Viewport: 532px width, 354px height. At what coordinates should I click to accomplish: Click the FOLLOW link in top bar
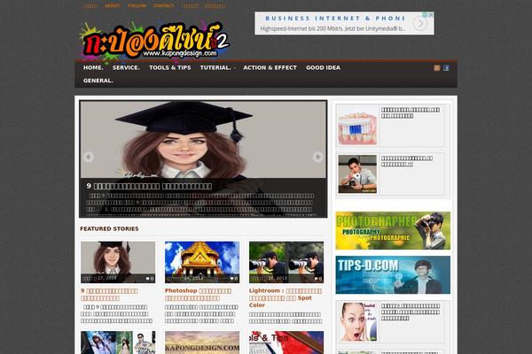(x=137, y=6)
